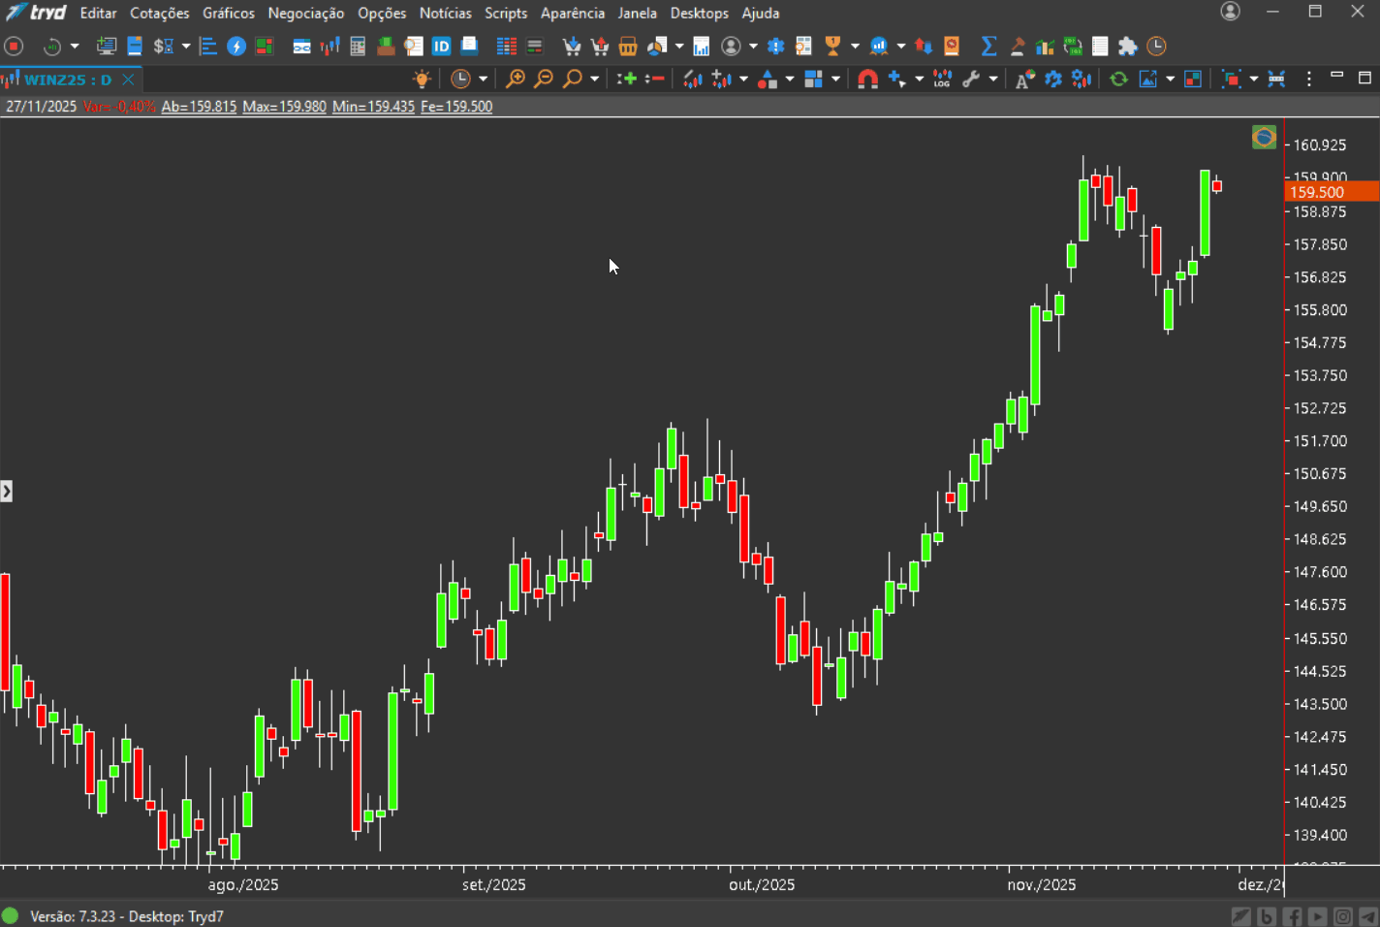Click the red minus compress spacing icon

click(x=655, y=79)
